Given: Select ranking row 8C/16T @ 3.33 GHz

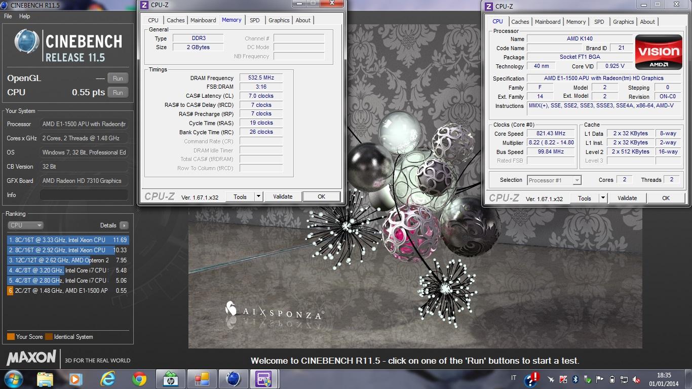Looking at the screenshot, I should pos(68,240).
